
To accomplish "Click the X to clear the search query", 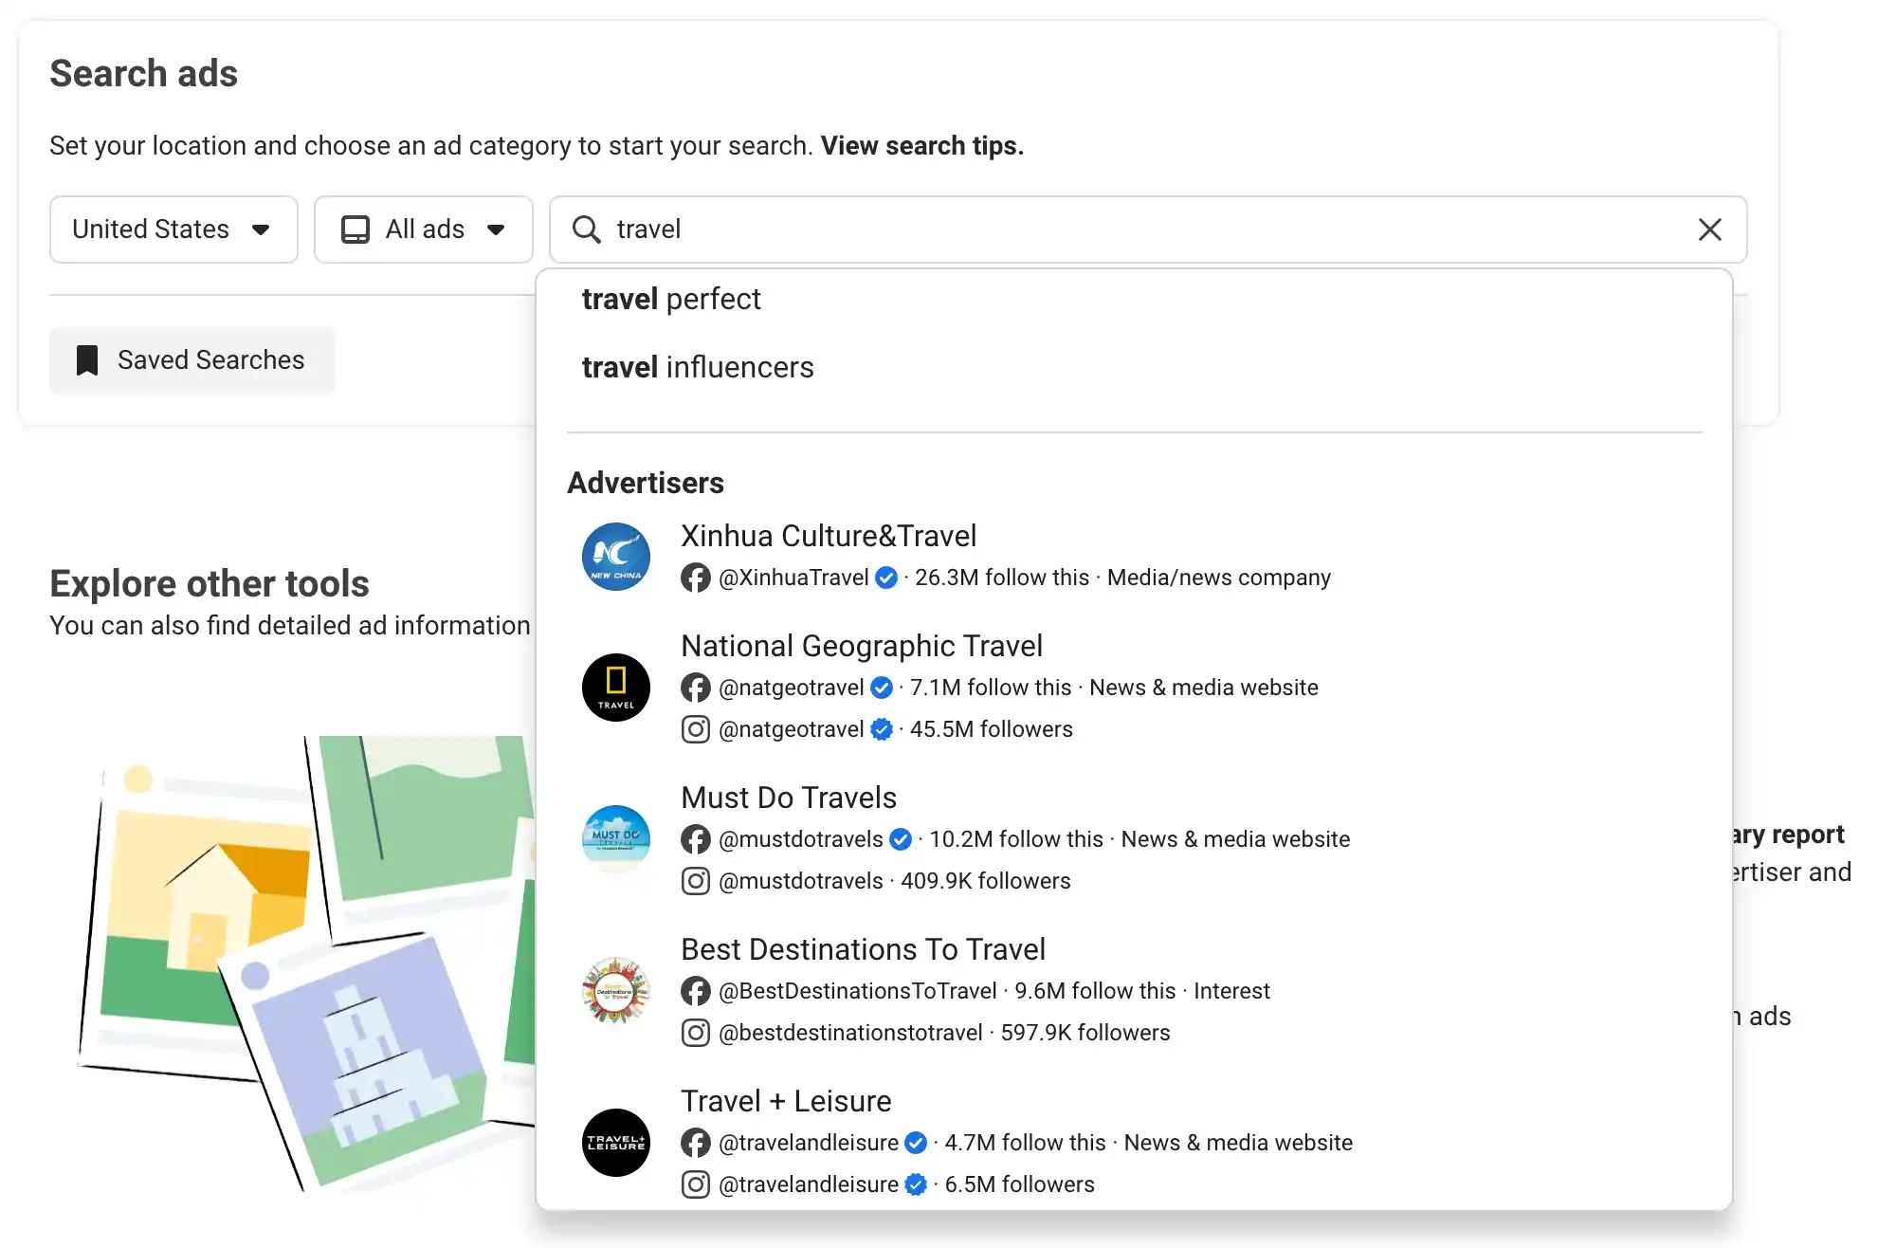I will (1709, 229).
